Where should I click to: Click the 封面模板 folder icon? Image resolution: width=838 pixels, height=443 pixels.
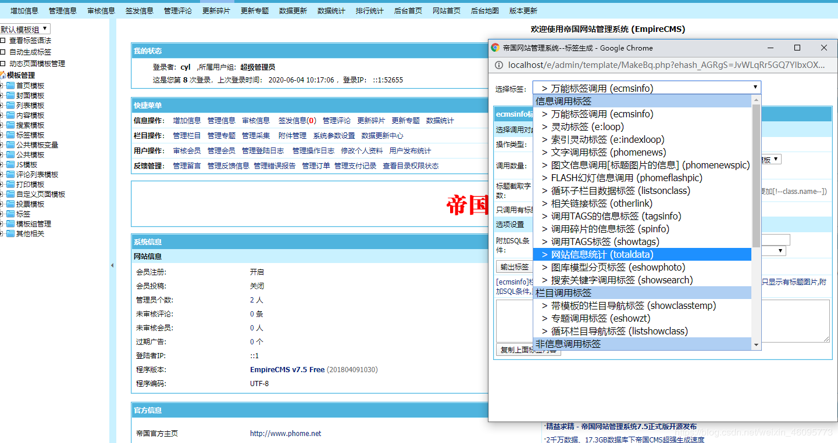10,95
